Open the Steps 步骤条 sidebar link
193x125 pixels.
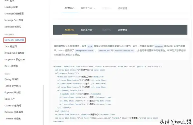[11, 66]
